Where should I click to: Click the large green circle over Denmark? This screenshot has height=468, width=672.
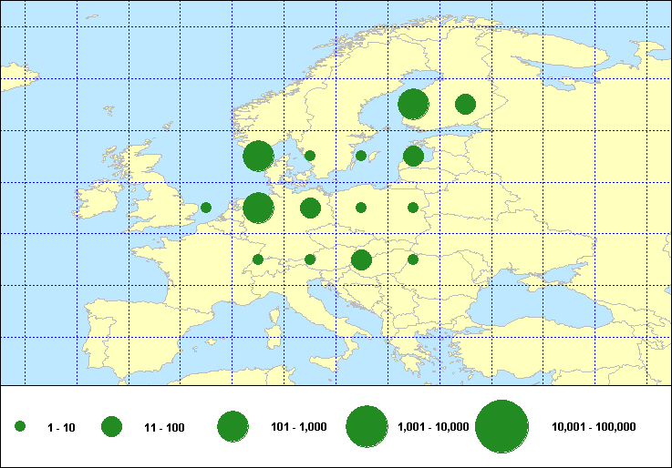pyautogui.click(x=258, y=156)
